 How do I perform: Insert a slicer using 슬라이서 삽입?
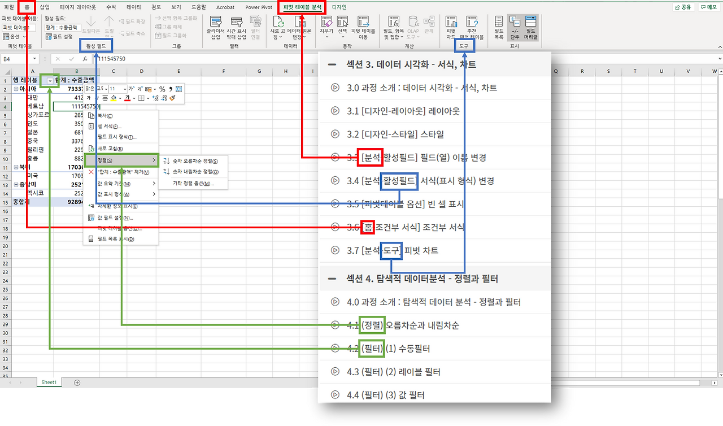pos(216,27)
